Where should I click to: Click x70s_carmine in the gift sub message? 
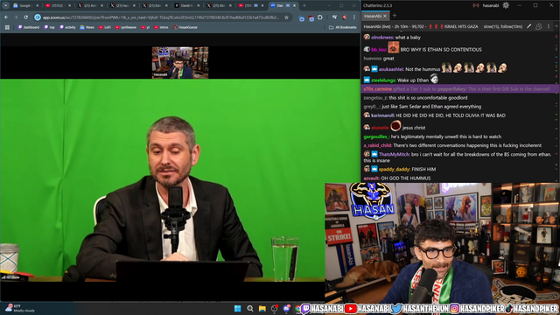377,89
